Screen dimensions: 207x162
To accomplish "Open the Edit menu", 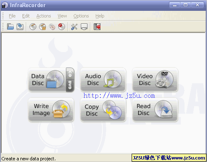I will tap(26, 16).
